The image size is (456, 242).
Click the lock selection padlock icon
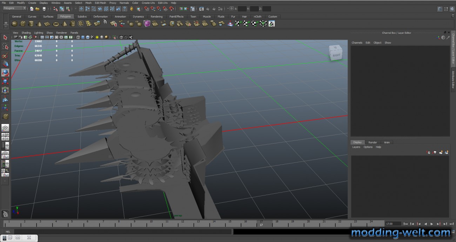tap(132, 8)
